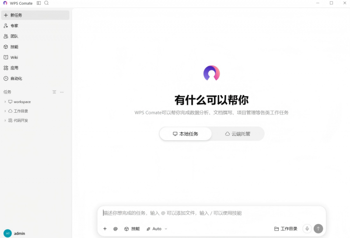The width and height of the screenshot is (350, 238).
Task: Open the admin user avatar
Action: (x=7, y=233)
